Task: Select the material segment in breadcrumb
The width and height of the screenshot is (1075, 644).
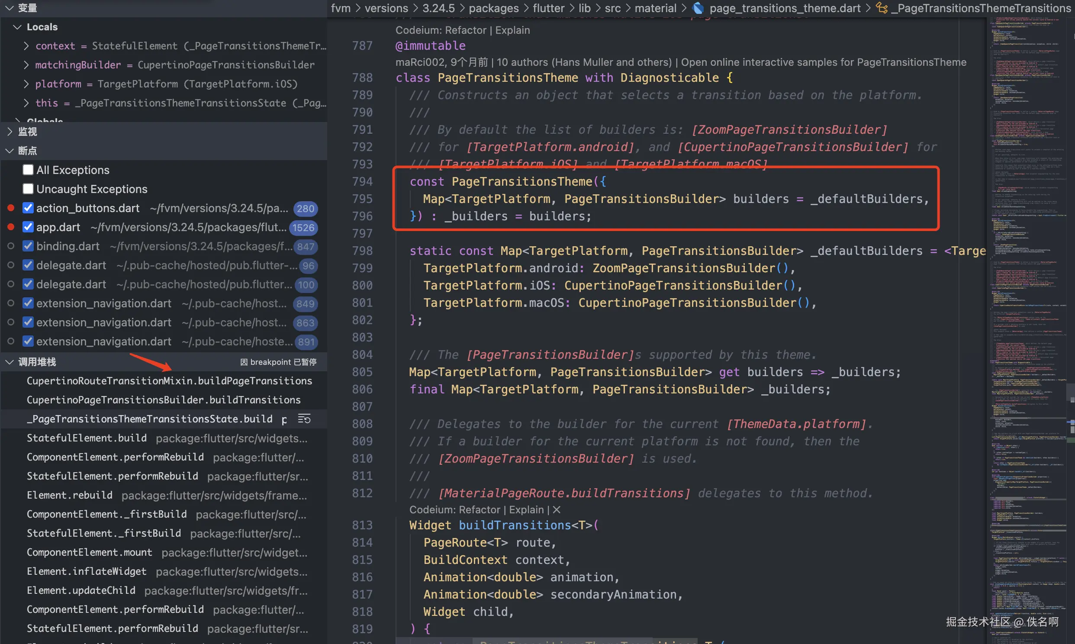Action: pyautogui.click(x=655, y=8)
